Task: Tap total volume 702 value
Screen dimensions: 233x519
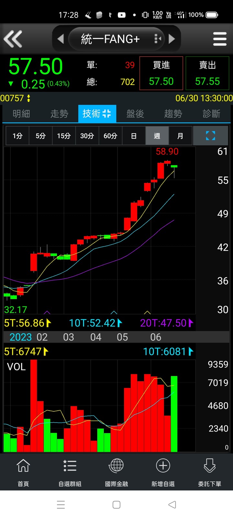Action: pyautogui.click(x=128, y=82)
